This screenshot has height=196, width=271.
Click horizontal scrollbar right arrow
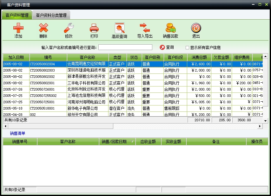click(260, 126)
